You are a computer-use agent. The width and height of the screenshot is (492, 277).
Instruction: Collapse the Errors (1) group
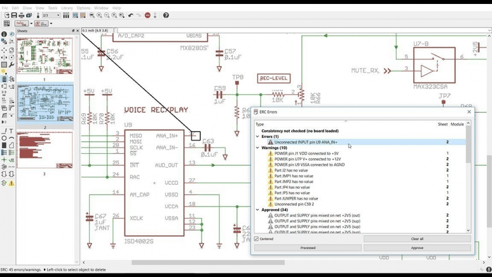[258, 136]
